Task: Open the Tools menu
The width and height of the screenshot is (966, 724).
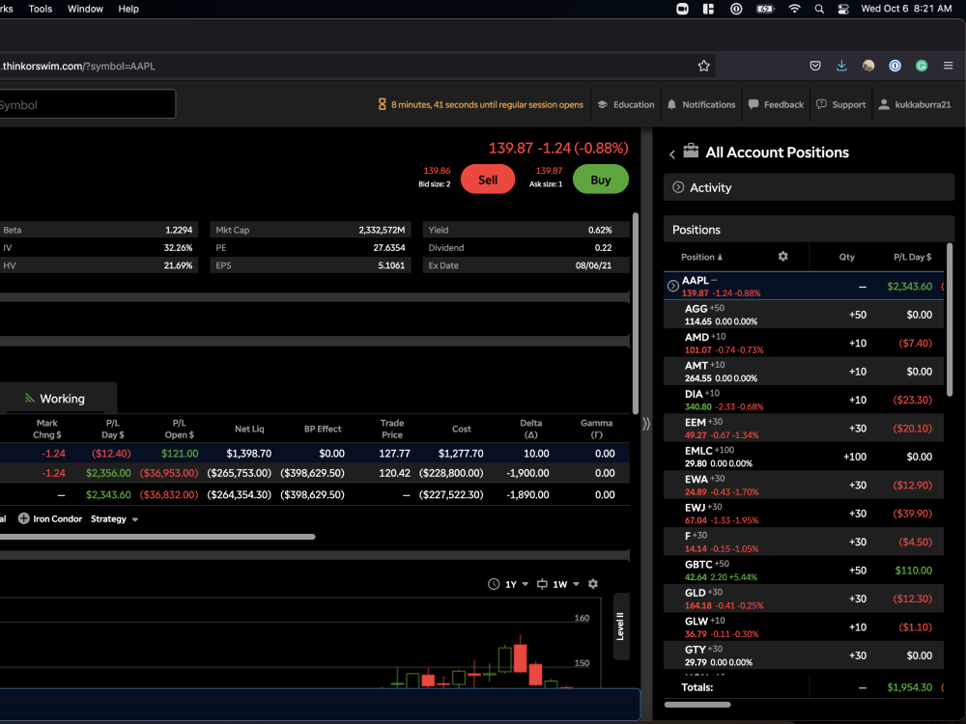Action: point(40,9)
